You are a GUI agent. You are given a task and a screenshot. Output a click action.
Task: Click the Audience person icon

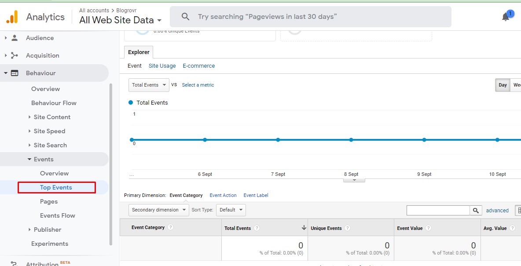pos(15,38)
